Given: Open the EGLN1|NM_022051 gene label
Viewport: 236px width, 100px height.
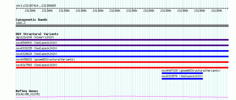Looking at the screenshot, I should (28, 94).
